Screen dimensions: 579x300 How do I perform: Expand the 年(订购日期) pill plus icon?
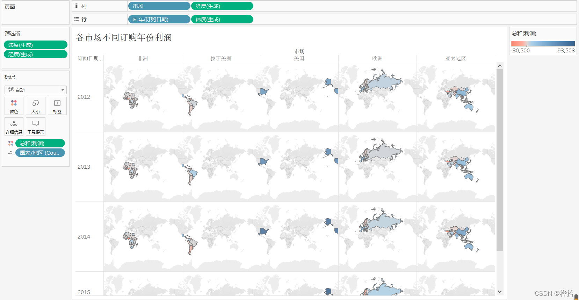[135, 20]
